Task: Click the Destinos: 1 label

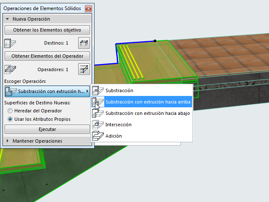Action: pyautogui.click(x=56, y=43)
